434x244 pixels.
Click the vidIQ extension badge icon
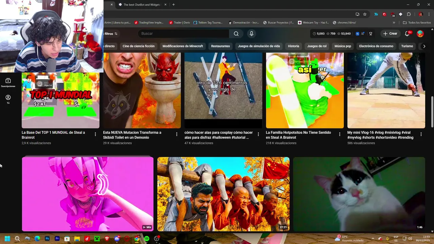(357, 34)
